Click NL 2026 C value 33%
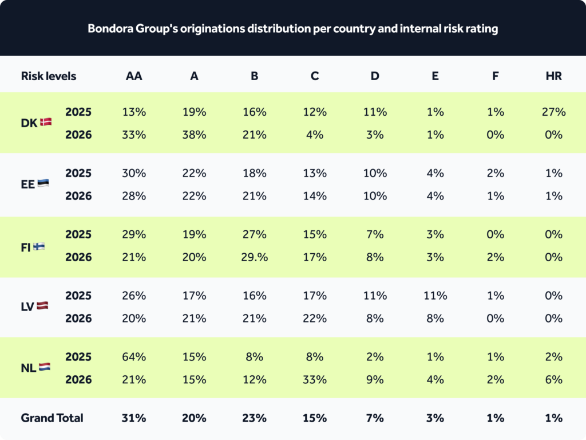Viewport: 586px width, 440px height. (x=315, y=379)
